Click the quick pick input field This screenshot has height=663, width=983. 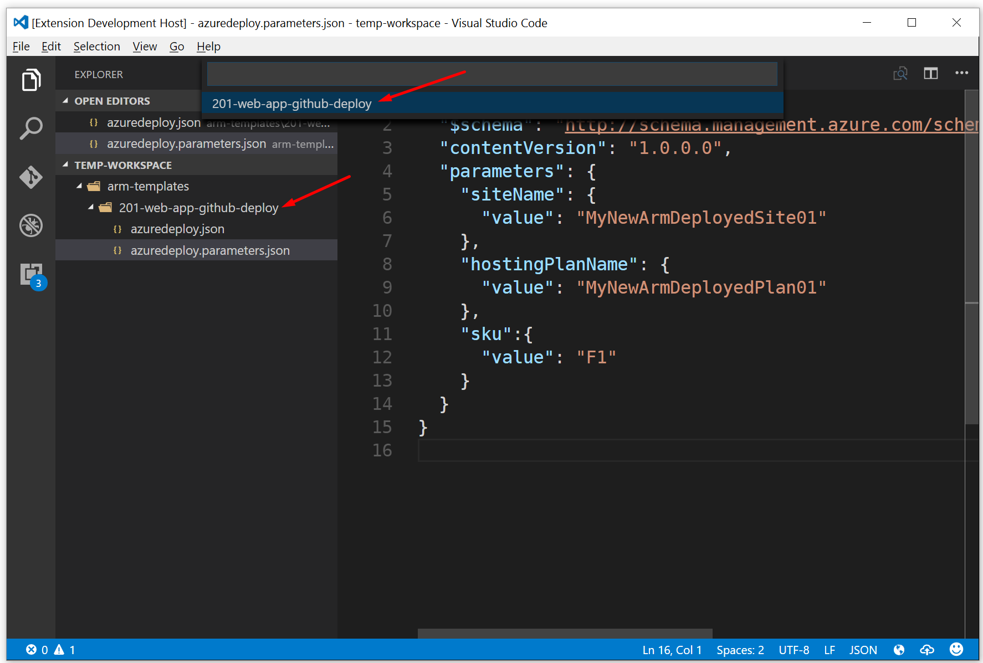point(492,74)
